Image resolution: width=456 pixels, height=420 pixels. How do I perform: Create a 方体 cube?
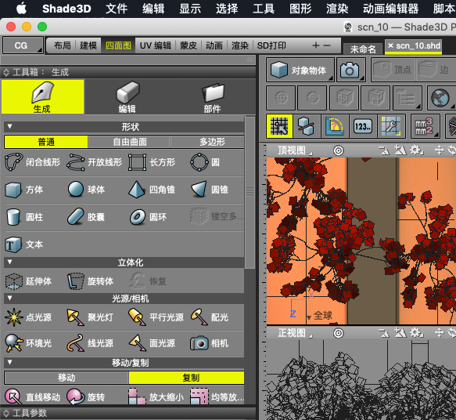(23, 190)
